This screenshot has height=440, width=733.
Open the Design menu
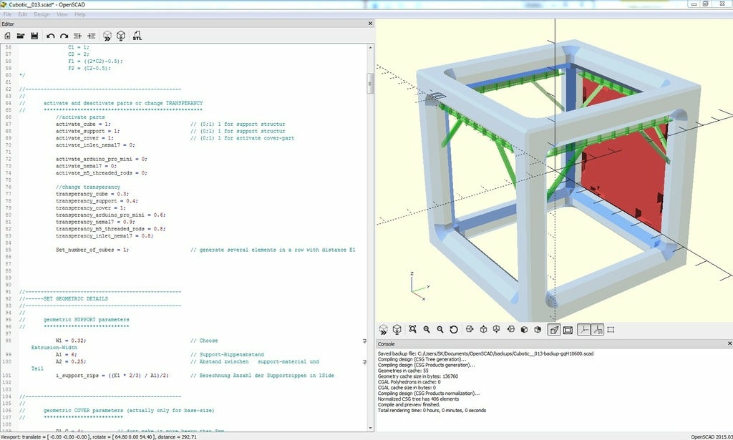[42, 14]
